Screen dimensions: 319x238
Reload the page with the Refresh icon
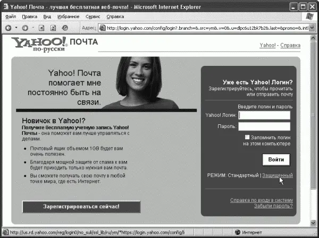(53, 28)
